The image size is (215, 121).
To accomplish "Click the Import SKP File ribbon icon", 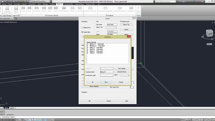I will [x=16, y=10].
